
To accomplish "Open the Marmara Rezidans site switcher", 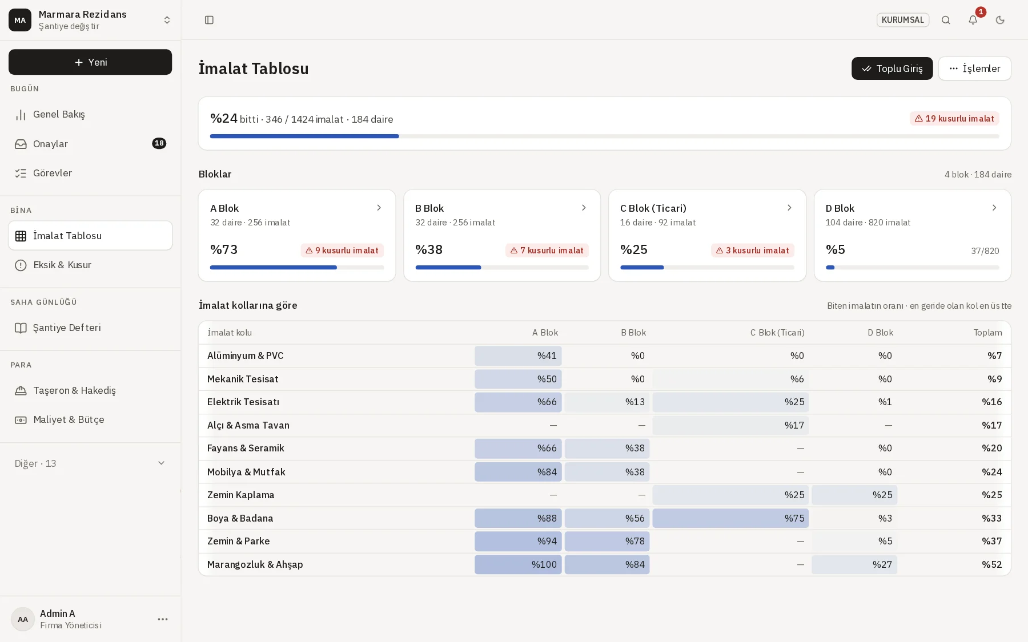I will click(90, 20).
